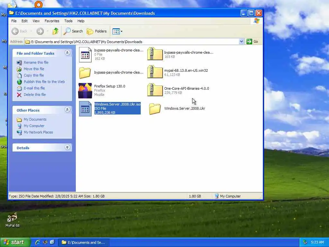Click the Windows flag logo in menu bar
The height and width of the screenshot is (247, 329).
(256, 21)
